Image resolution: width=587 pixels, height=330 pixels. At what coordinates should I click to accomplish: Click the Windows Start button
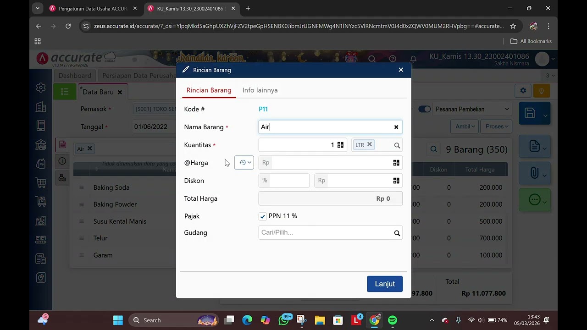[118, 320]
